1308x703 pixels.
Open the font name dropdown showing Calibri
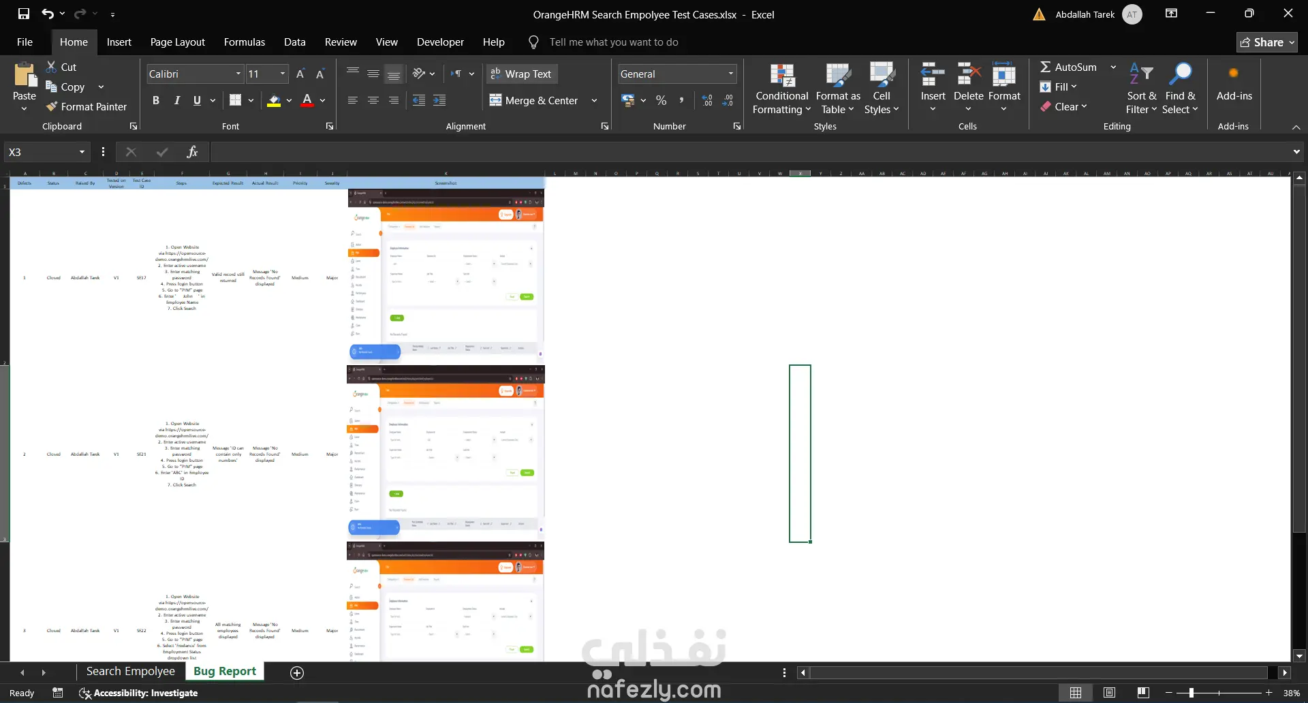pos(238,74)
